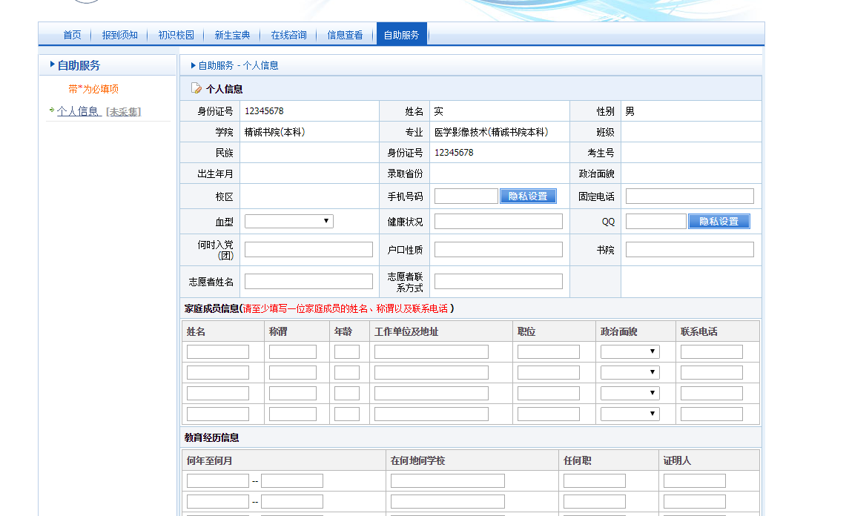Open the 在线咨询 navigation tab
Screen dimensions: 849x516
point(288,35)
